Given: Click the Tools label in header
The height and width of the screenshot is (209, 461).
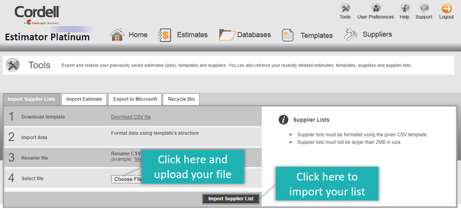Looking at the screenshot, I should point(345,17).
